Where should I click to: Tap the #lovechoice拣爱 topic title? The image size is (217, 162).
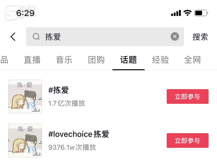click(79, 134)
